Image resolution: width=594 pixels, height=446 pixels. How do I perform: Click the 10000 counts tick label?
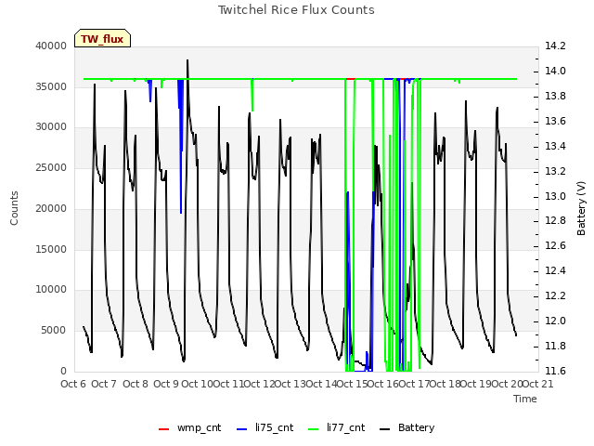(51, 290)
